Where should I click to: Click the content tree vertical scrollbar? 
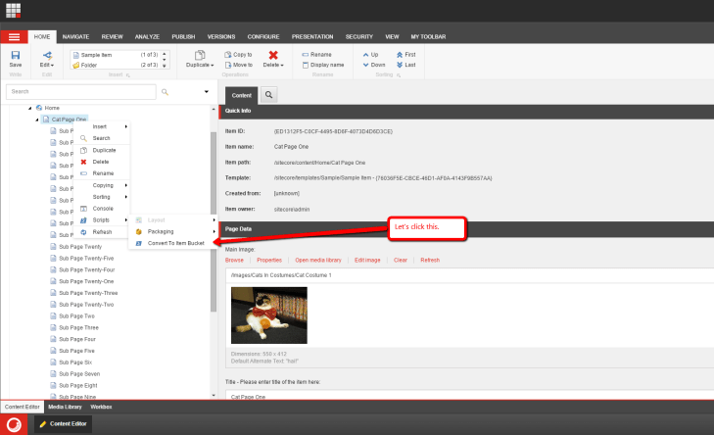coord(214,221)
